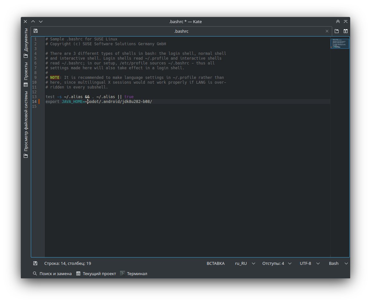This screenshot has width=371, height=303.
Task: Click the modified-document save icon in status bar
Action: point(35,263)
